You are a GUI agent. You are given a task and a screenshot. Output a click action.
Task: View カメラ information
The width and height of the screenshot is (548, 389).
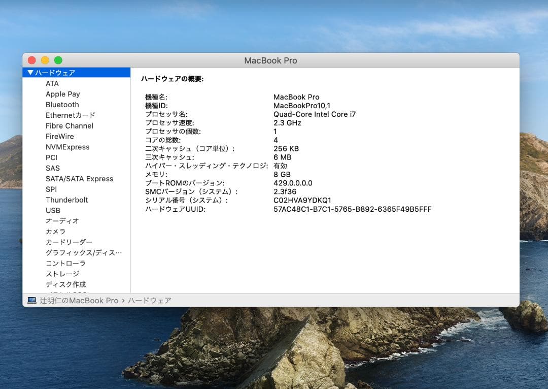click(56, 232)
